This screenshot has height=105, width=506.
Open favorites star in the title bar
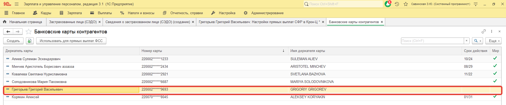point(406,4)
